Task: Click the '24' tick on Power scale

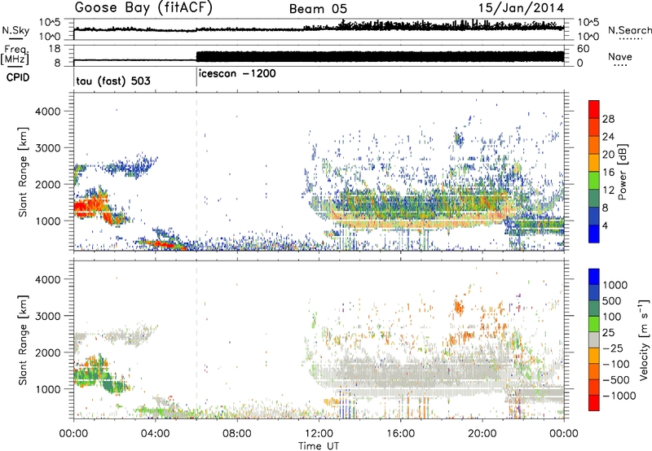Action: pyautogui.click(x=608, y=137)
